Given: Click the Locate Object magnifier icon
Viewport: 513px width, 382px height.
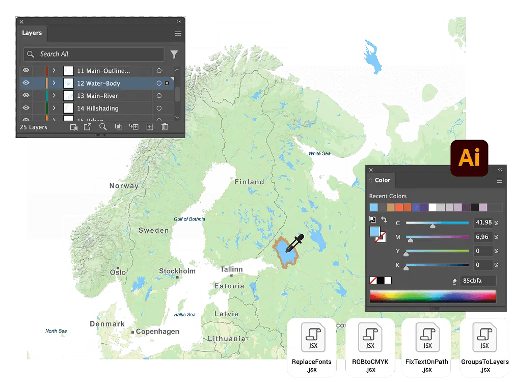Looking at the screenshot, I should click(x=103, y=127).
